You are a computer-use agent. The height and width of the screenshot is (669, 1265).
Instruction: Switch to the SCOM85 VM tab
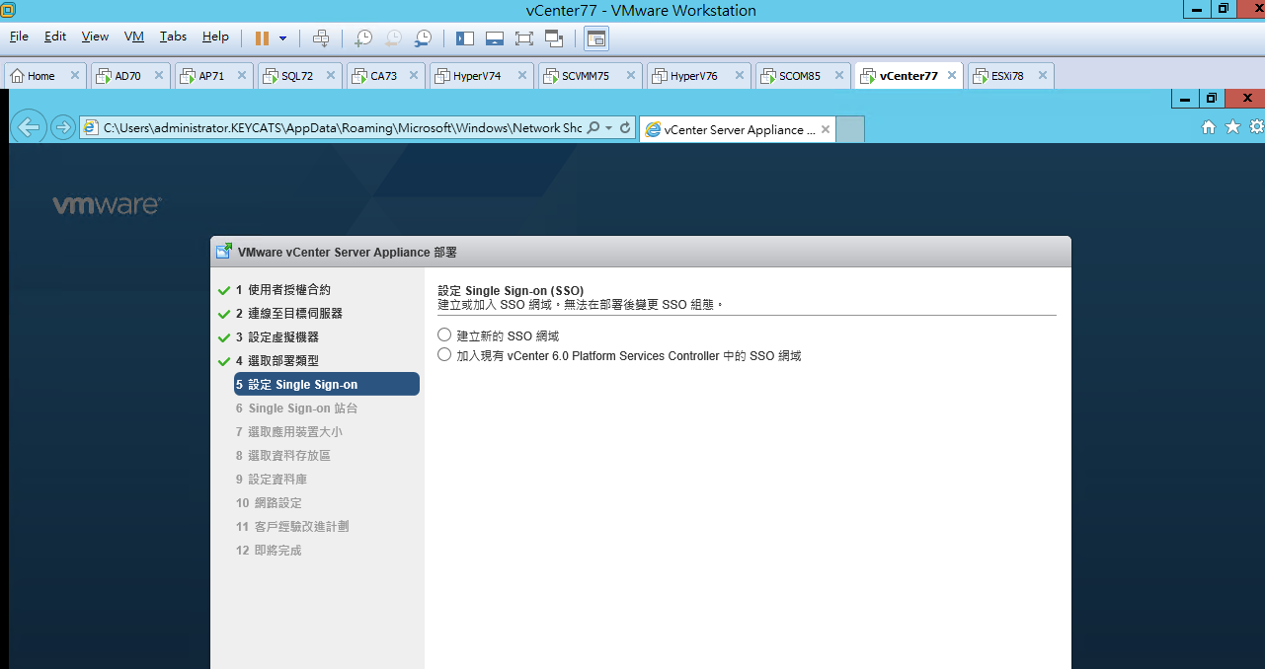[x=799, y=76]
